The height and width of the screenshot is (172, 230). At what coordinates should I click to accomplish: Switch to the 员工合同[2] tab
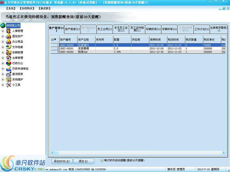point(105,29)
